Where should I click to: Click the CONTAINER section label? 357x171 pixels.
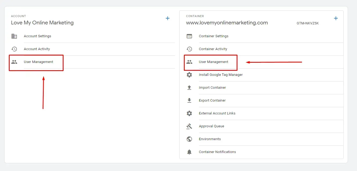click(x=195, y=16)
